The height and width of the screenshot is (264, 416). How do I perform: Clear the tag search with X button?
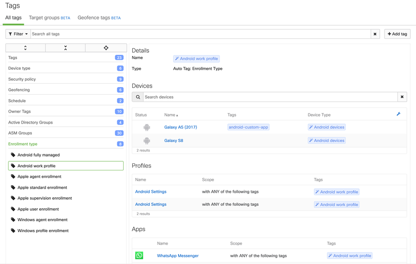(x=375, y=34)
